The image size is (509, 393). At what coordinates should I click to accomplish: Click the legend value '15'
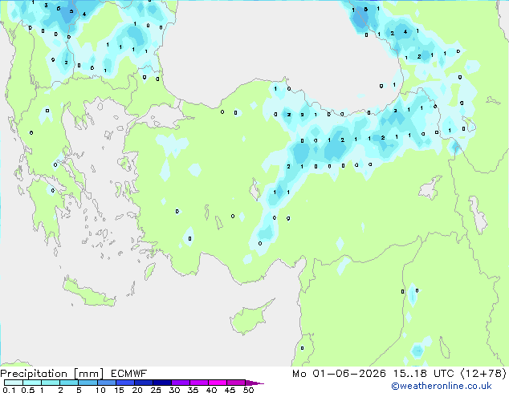(119, 390)
